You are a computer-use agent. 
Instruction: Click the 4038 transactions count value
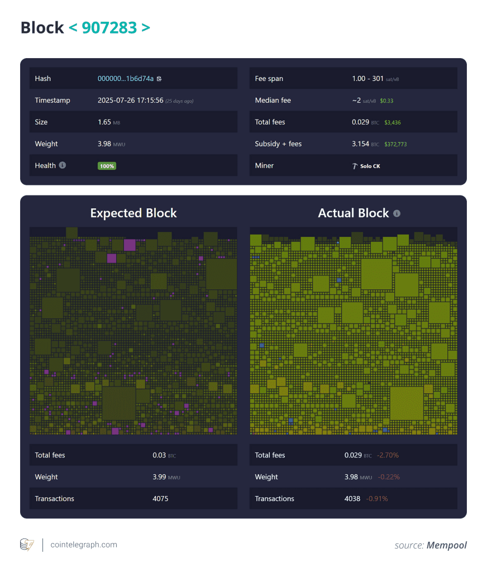click(352, 498)
